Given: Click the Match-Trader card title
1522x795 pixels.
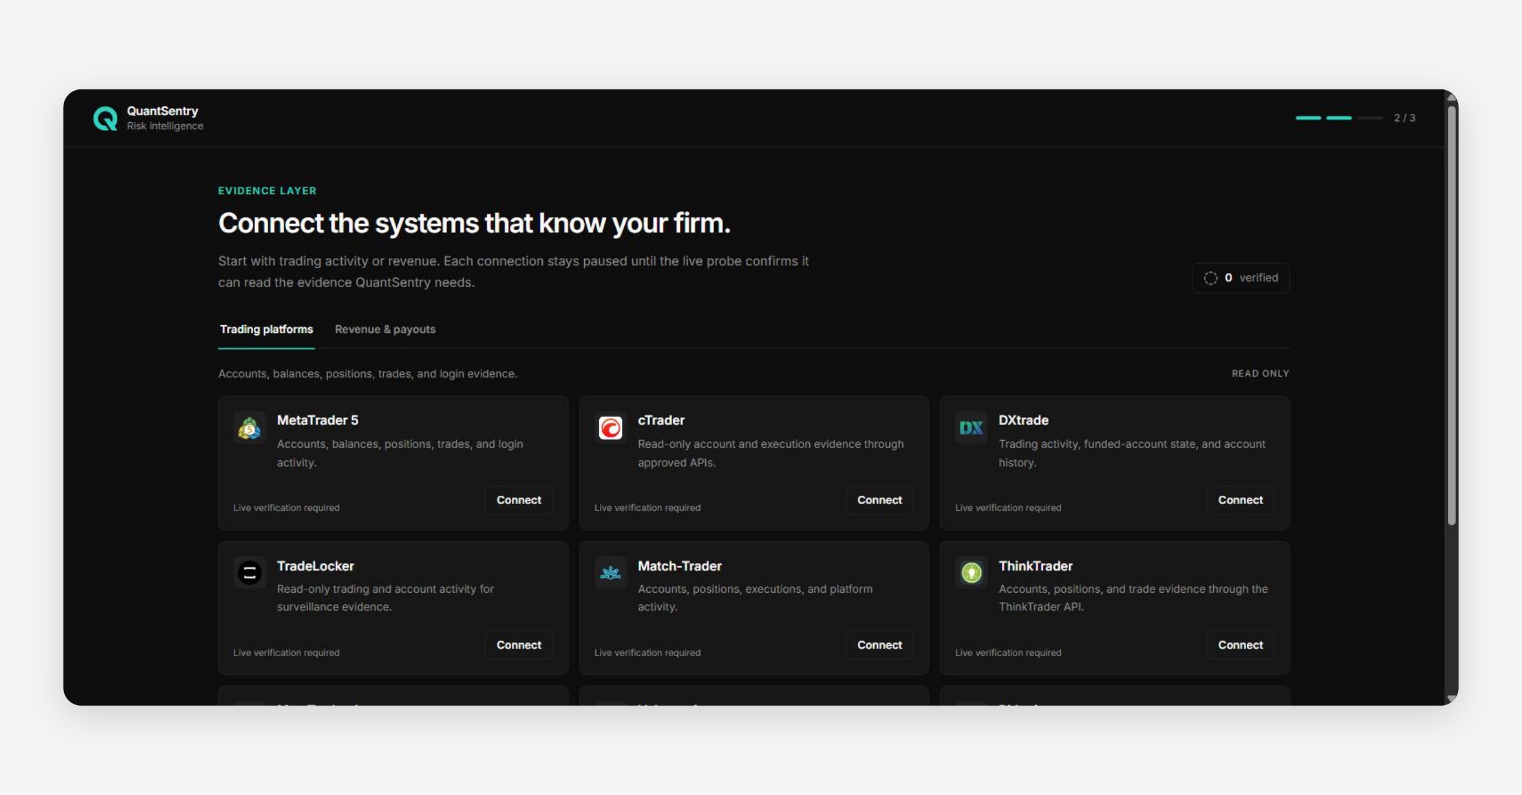Looking at the screenshot, I should (680, 566).
